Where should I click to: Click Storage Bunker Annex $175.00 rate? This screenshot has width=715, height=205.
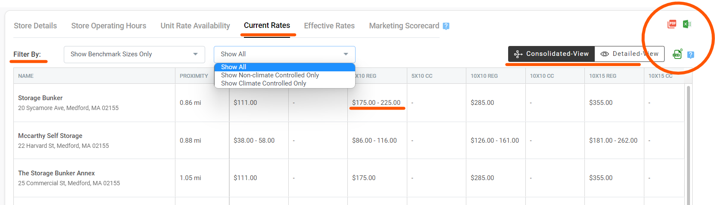tap(364, 178)
